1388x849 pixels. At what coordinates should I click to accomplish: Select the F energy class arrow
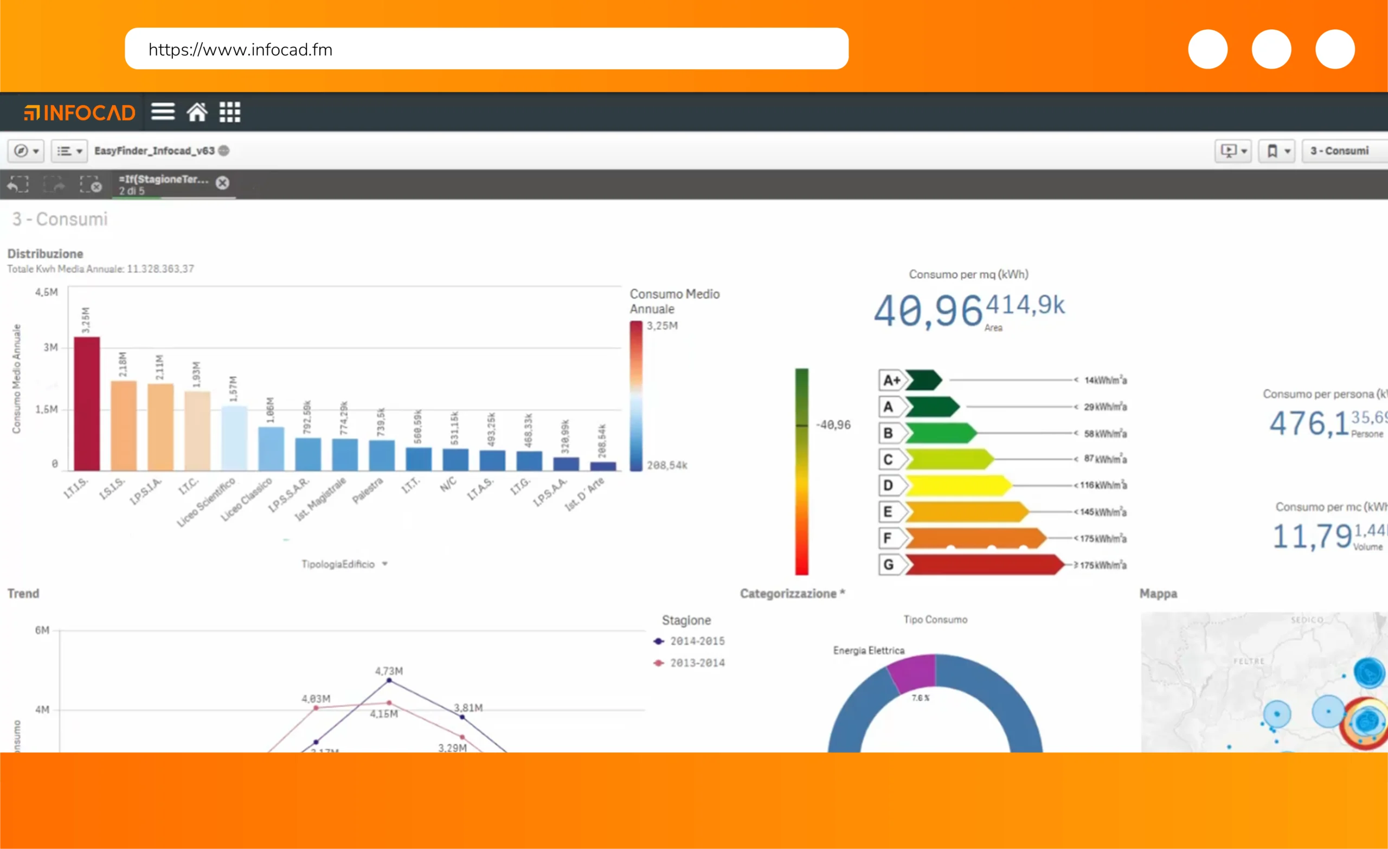click(x=976, y=538)
